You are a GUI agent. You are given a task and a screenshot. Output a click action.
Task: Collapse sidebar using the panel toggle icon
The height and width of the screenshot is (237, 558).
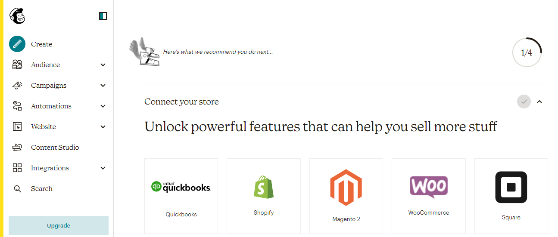pyautogui.click(x=103, y=16)
